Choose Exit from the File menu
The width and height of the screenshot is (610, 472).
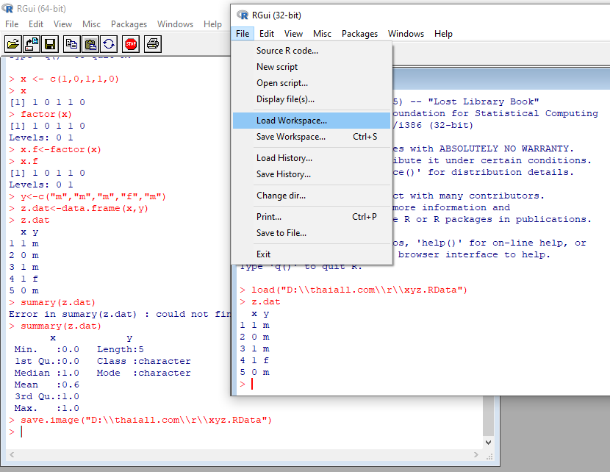click(263, 254)
